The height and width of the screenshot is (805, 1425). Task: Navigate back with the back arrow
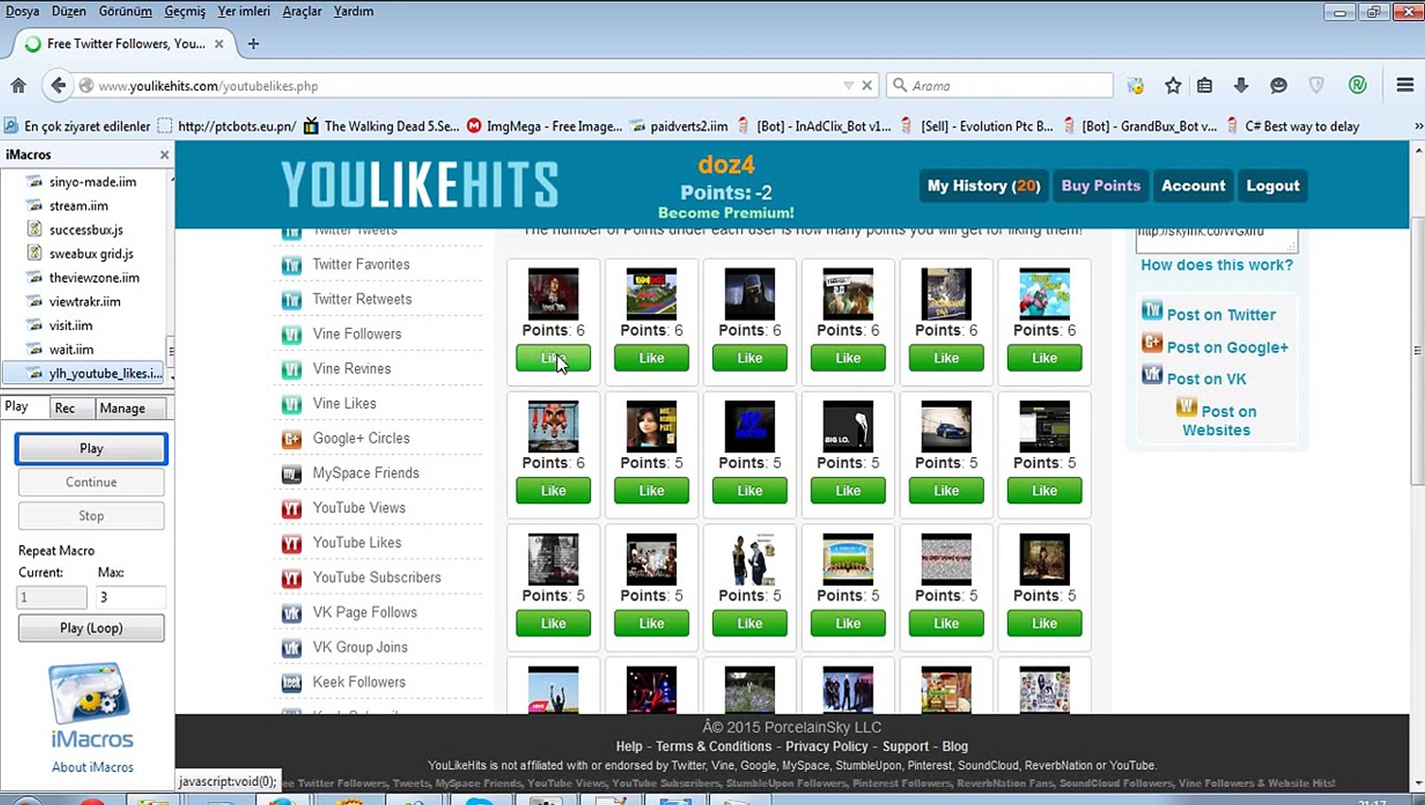(57, 86)
